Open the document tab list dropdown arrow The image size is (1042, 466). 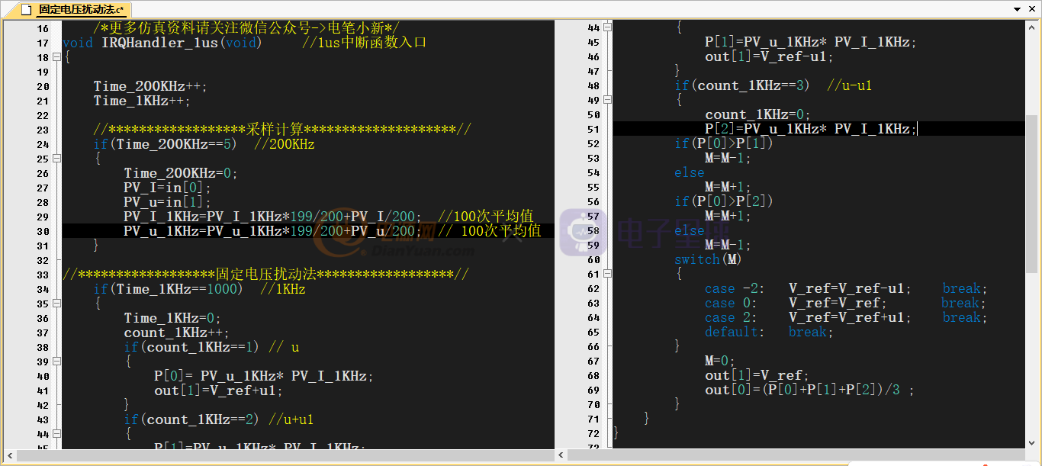click(x=1017, y=9)
